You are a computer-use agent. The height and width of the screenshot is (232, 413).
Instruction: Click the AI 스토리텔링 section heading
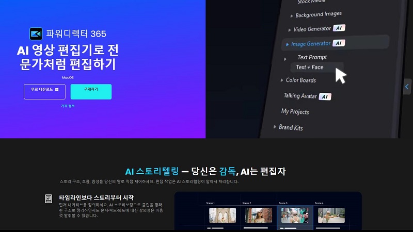coord(205,172)
